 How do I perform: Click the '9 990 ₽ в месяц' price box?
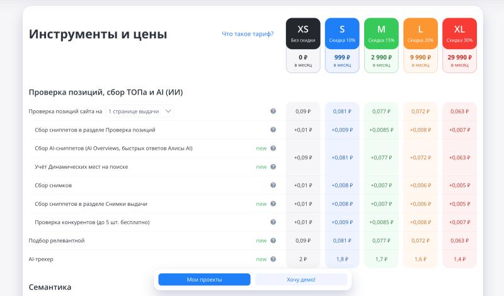(420, 60)
